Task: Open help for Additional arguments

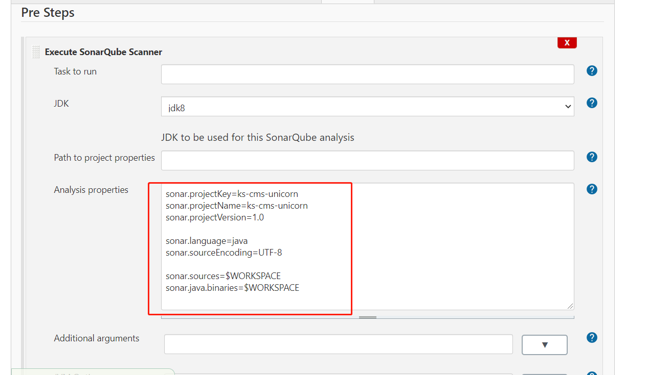Action: point(592,338)
